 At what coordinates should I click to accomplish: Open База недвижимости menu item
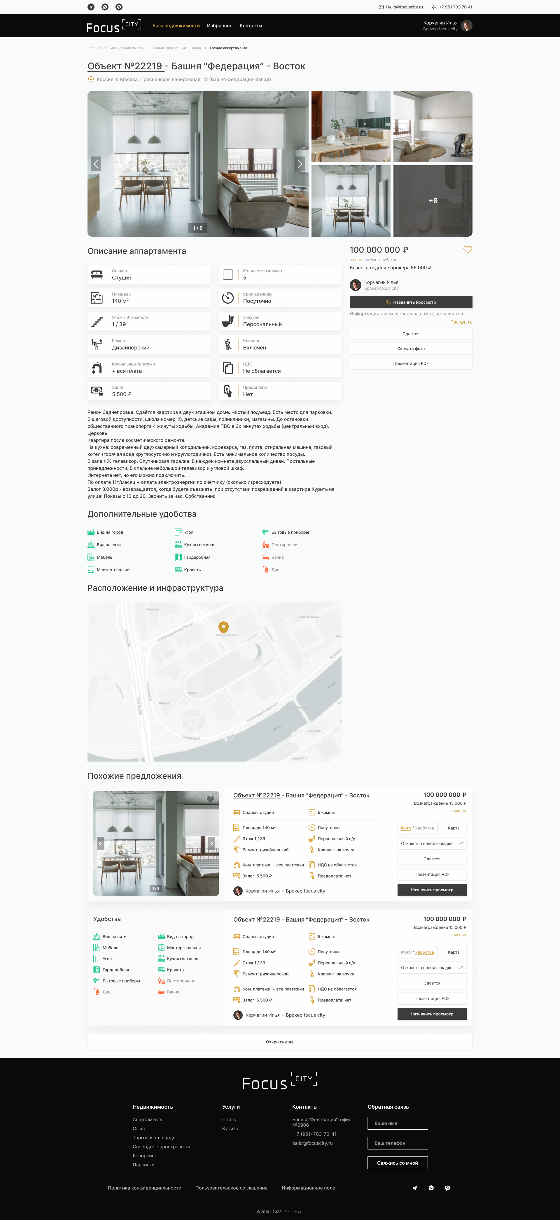click(176, 26)
